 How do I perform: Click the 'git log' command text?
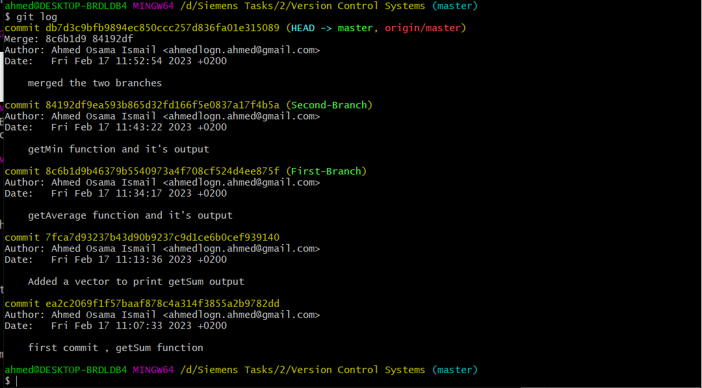tap(36, 18)
